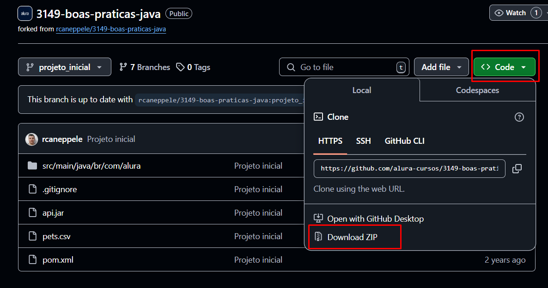Click the tag icon next to 0 Tags
The height and width of the screenshot is (288, 548).
[180, 67]
